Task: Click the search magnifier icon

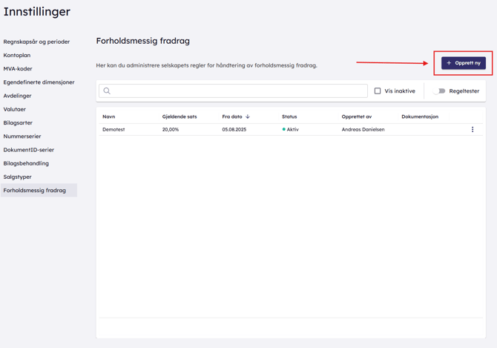Action: [x=107, y=91]
